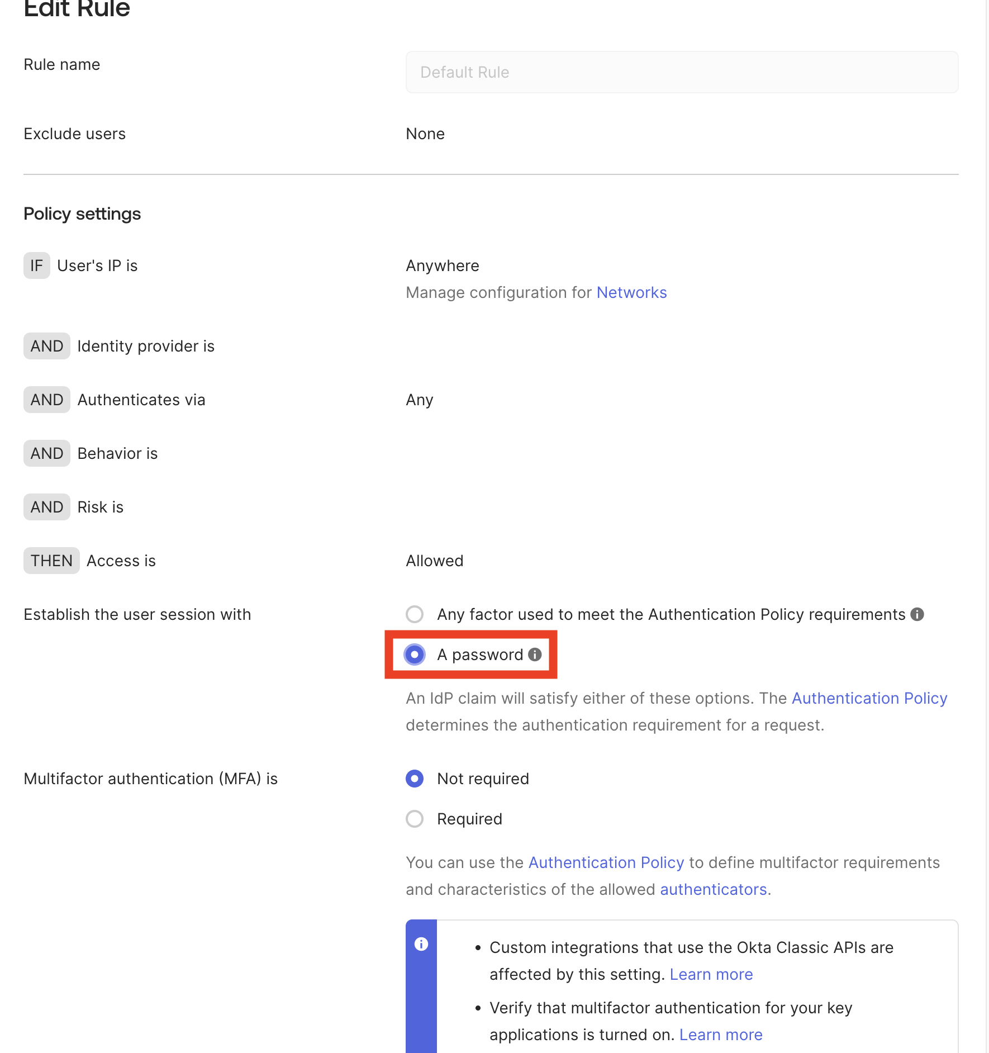Click the IF condition badge
The height and width of the screenshot is (1053, 989).
36,265
